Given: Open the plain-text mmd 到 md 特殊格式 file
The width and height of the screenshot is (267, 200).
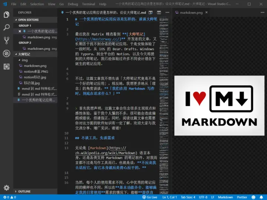Looking at the screenshot, I should (x=35, y=94).
